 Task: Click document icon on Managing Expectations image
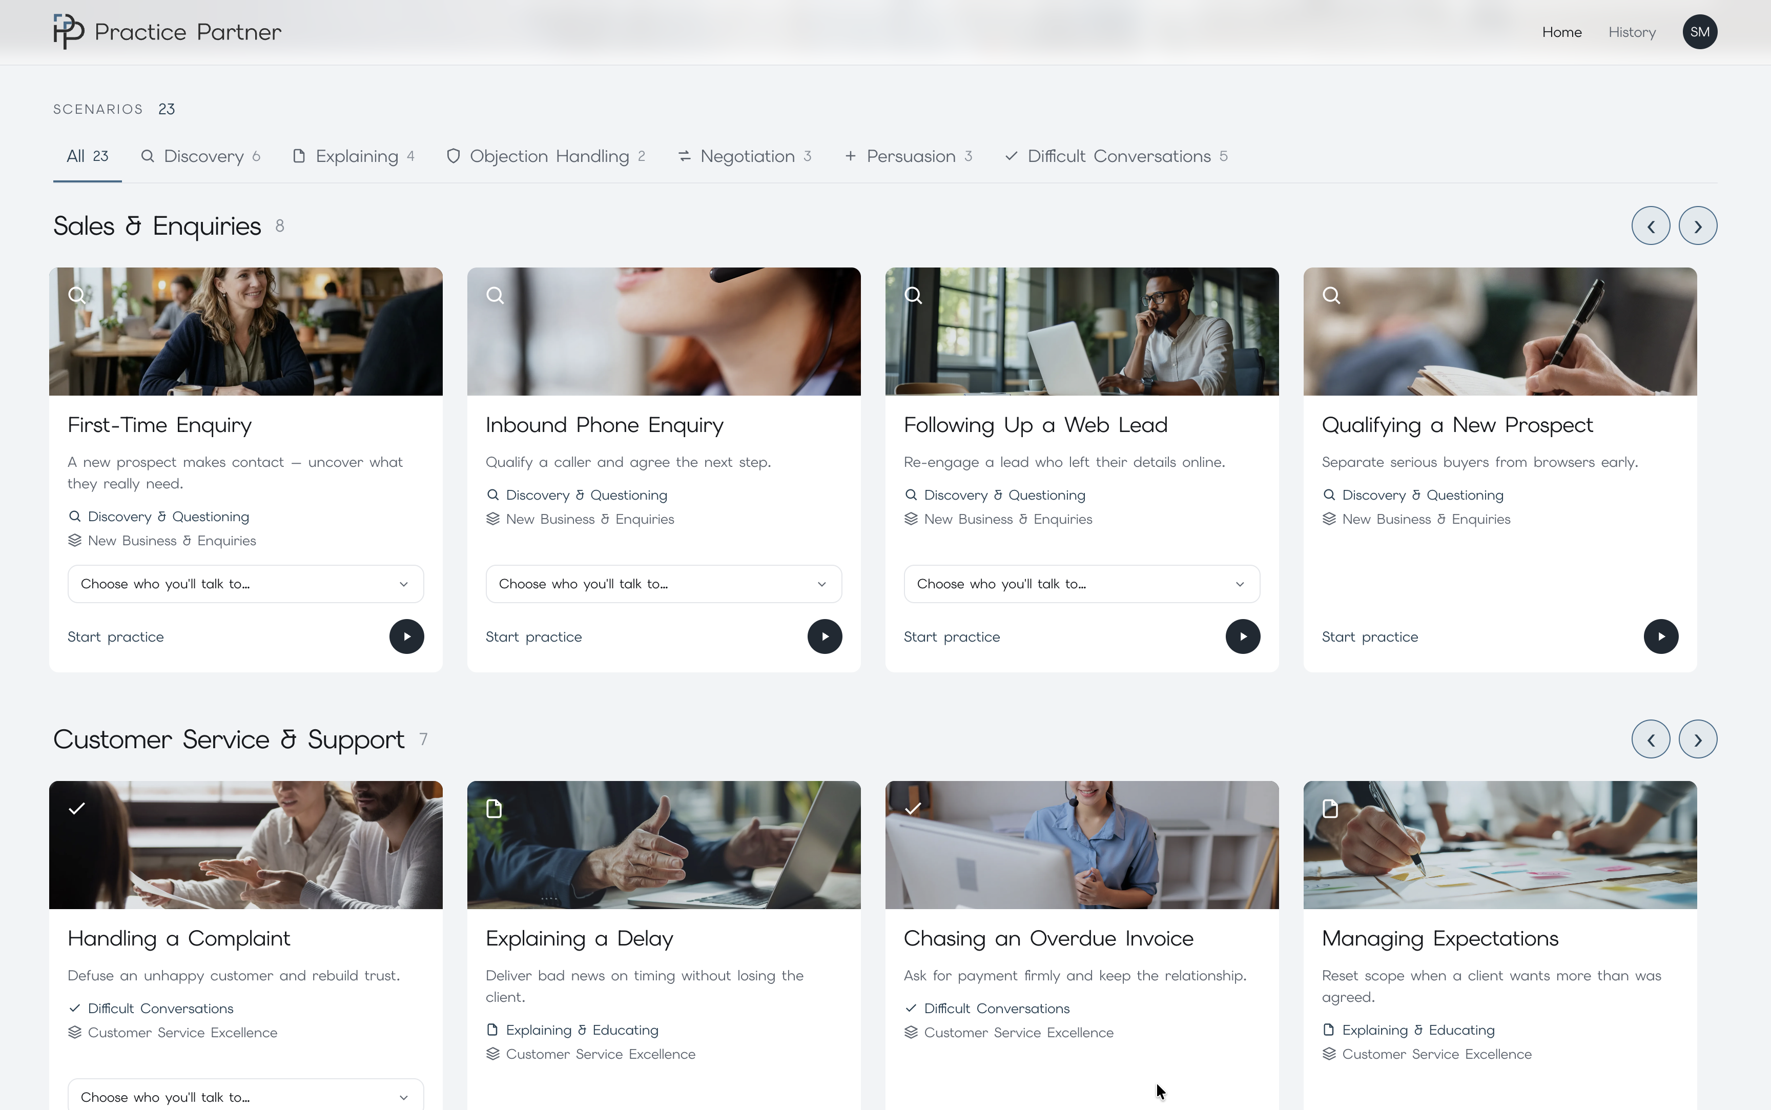(x=1331, y=808)
